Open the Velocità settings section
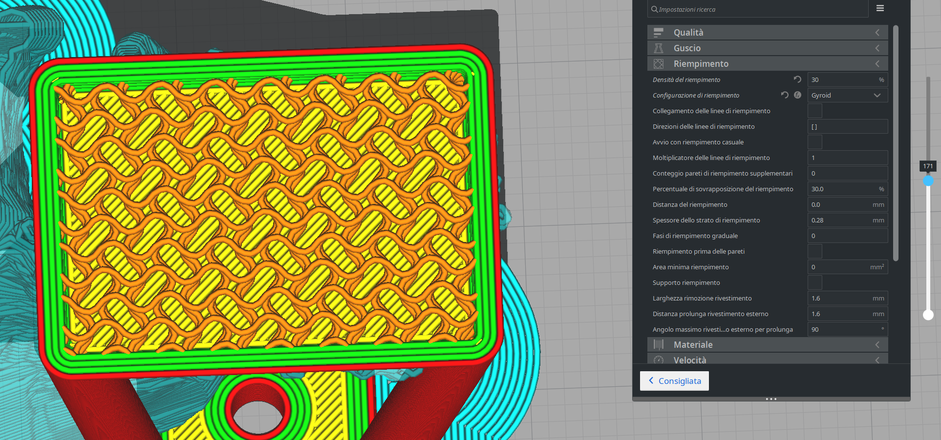 click(877, 360)
